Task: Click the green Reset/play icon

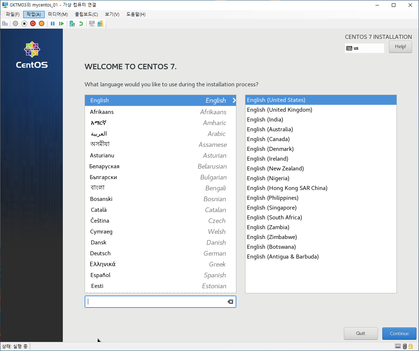Action: [x=61, y=24]
